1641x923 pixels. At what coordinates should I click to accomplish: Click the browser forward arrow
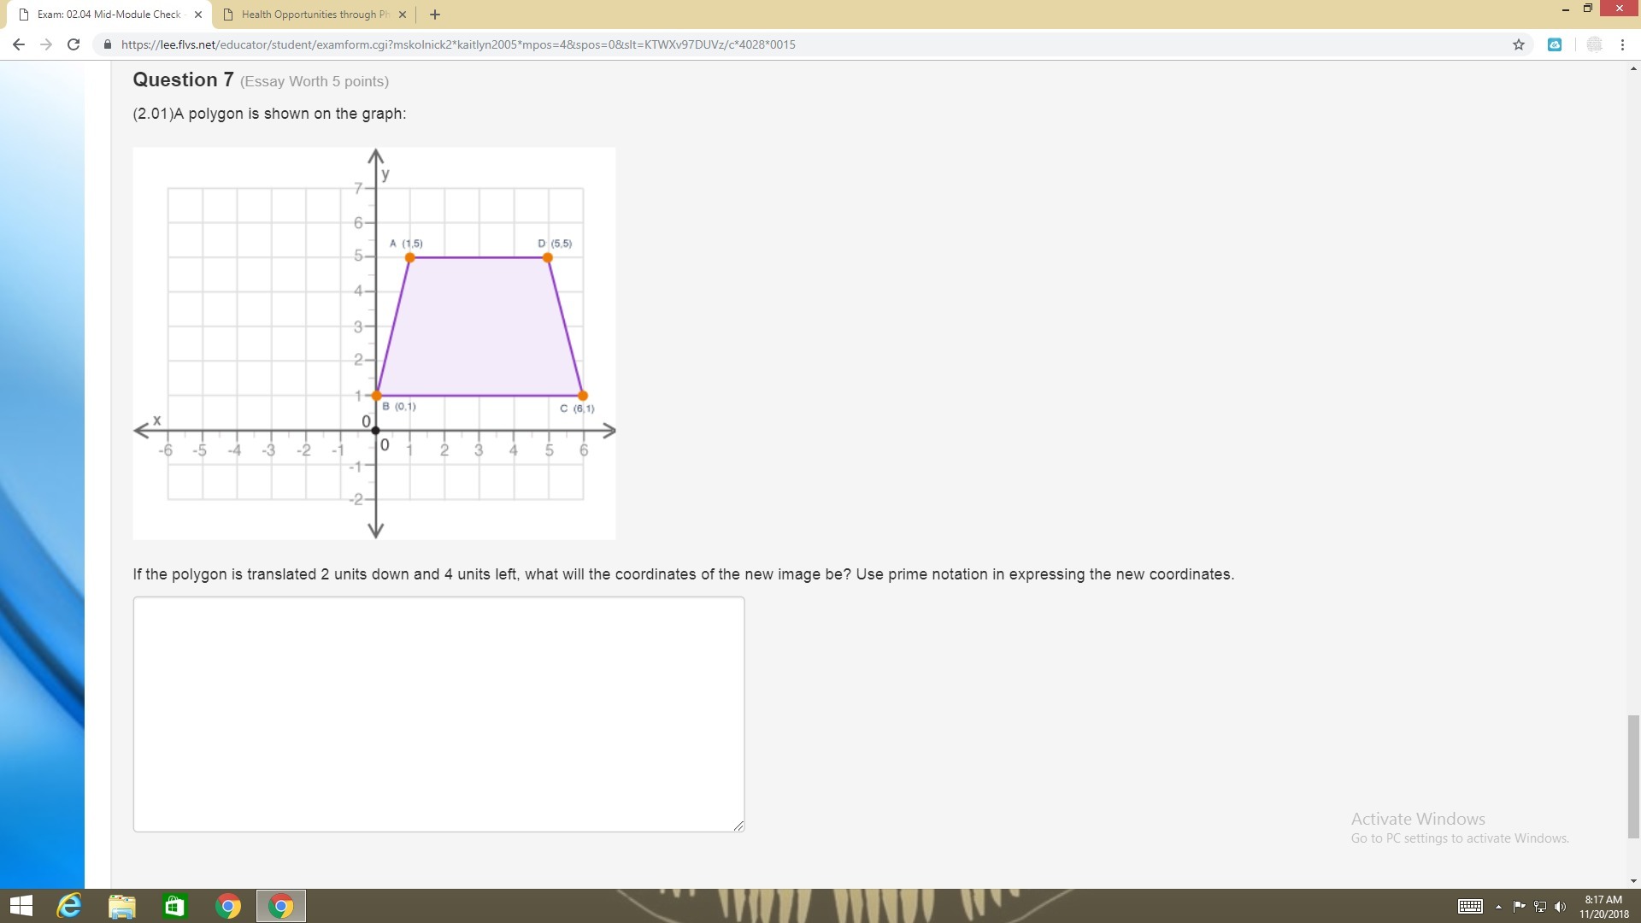[46, 44]
